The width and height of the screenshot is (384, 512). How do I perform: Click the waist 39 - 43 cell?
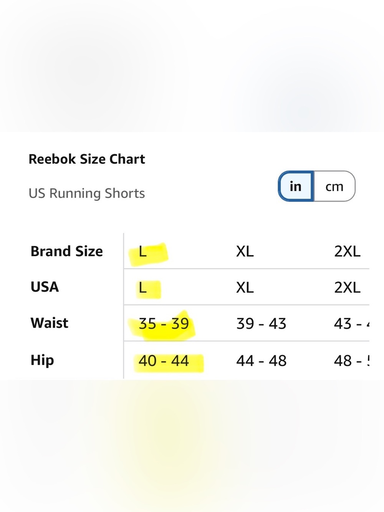coord(262,324)
